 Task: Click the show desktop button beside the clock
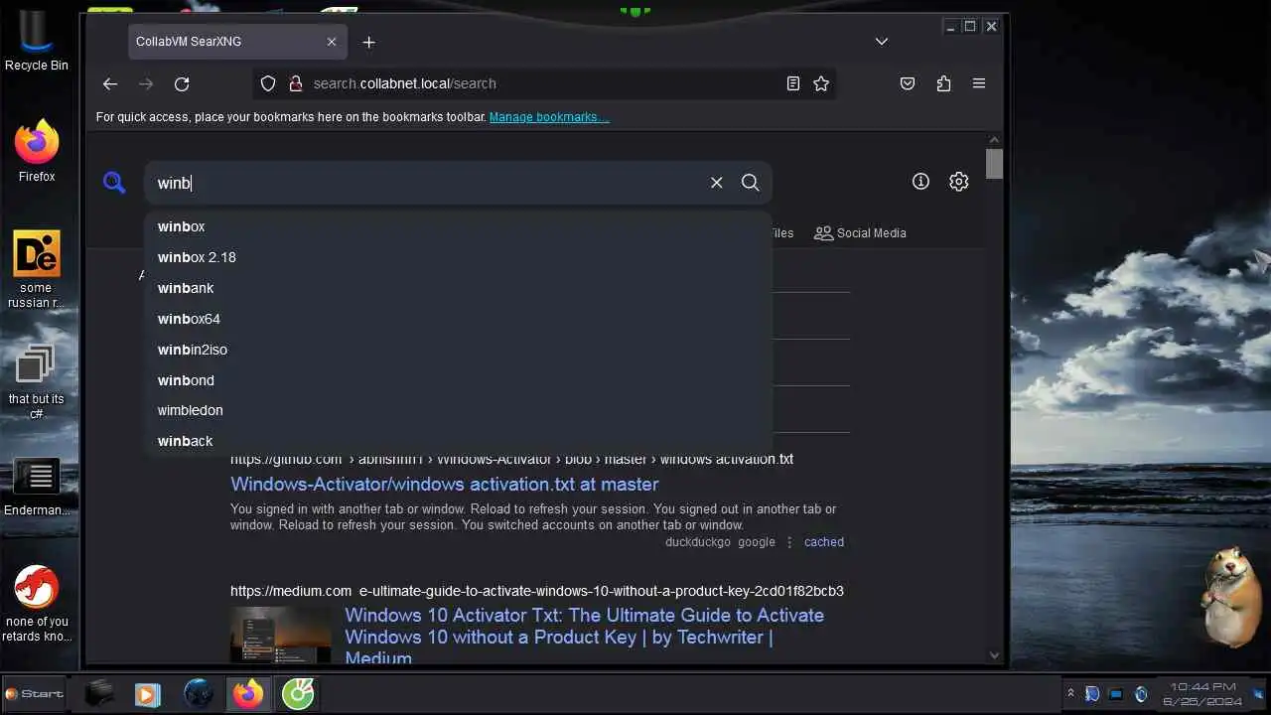1259,694
